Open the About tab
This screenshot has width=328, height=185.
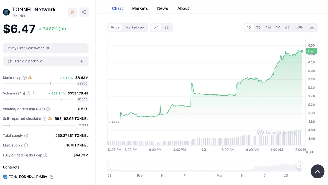click(183, 8)
